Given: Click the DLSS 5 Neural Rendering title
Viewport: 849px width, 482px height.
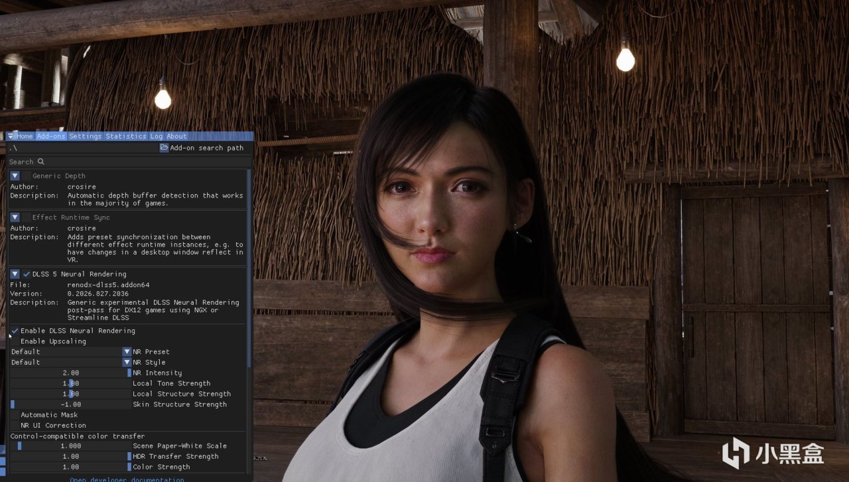Looking at the screenshot, I should [79, 274].
